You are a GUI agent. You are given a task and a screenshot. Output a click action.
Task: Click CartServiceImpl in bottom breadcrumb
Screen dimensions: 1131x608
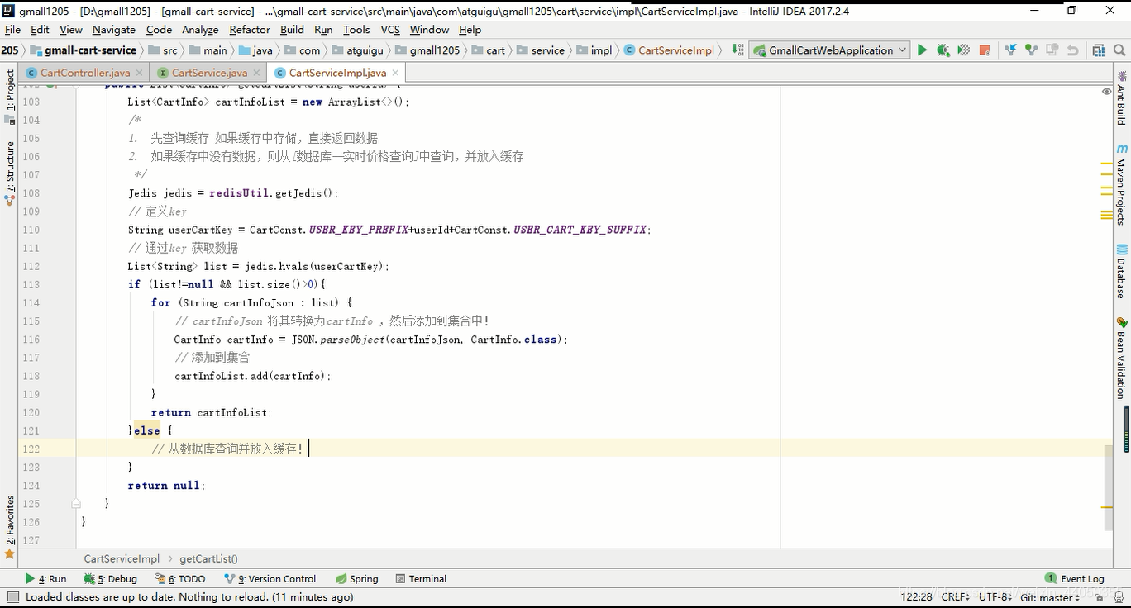122,559
